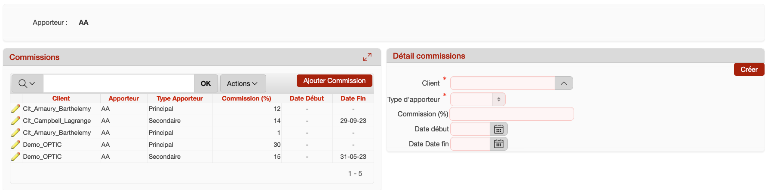The image size is (768, 190).
Task: Sort by the Commission (%) column header
Action: pyautogui.click(x=246, y=98)
